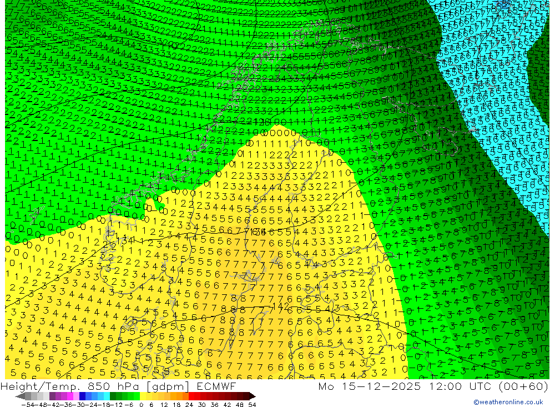Viewport: 555px width, 407px height.
Task: Click the weatheronline.co.uk copyright link
Action: (x=508, y=402)
